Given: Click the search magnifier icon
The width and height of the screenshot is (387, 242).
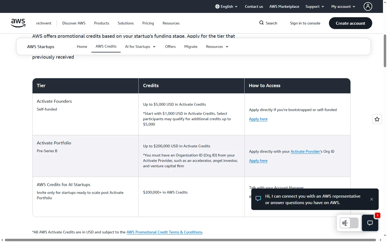Looking at the screenshot, I should click(261, 23).
